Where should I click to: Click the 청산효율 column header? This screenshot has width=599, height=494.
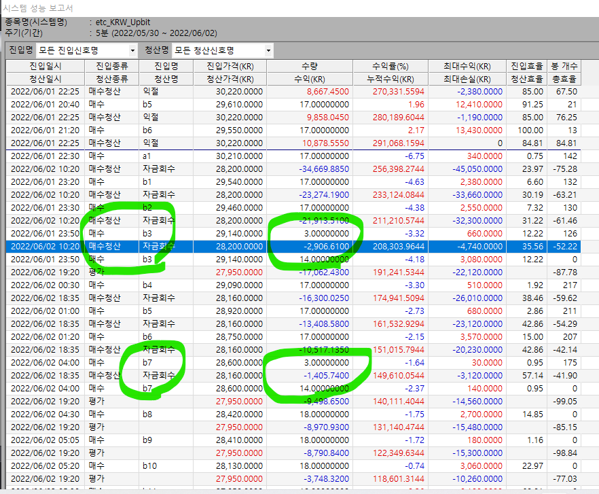tap(526, 79)
